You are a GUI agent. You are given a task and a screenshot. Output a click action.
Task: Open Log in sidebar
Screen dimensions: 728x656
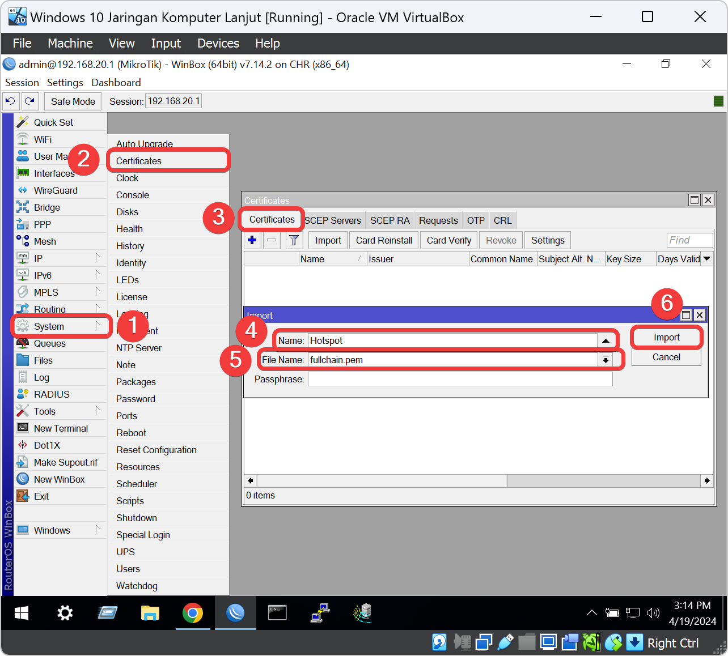41,377
